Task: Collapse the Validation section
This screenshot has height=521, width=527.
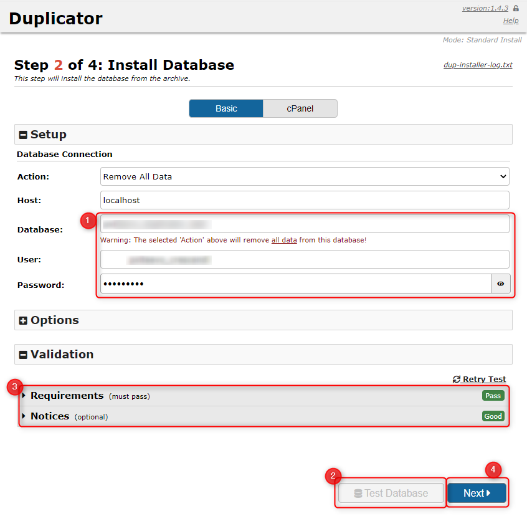Action: tap(263, 354)
